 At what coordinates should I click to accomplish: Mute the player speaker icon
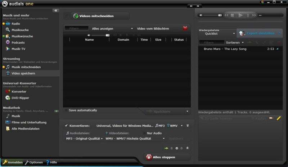201,15
